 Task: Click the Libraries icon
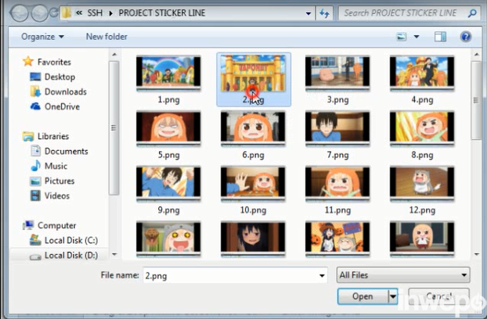pyautogui.click(x=28, y=136)
